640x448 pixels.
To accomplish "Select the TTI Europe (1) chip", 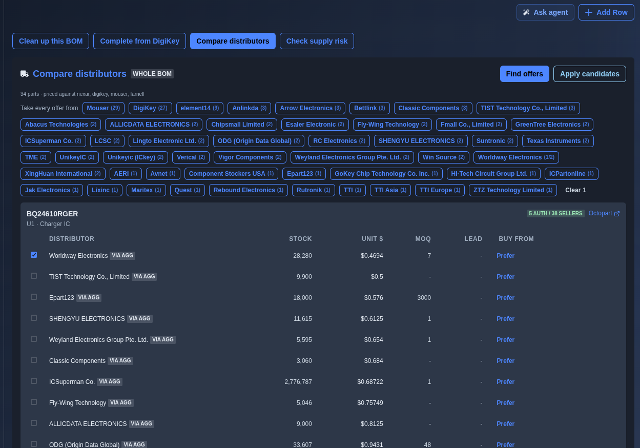I will [x=440, y=190].
